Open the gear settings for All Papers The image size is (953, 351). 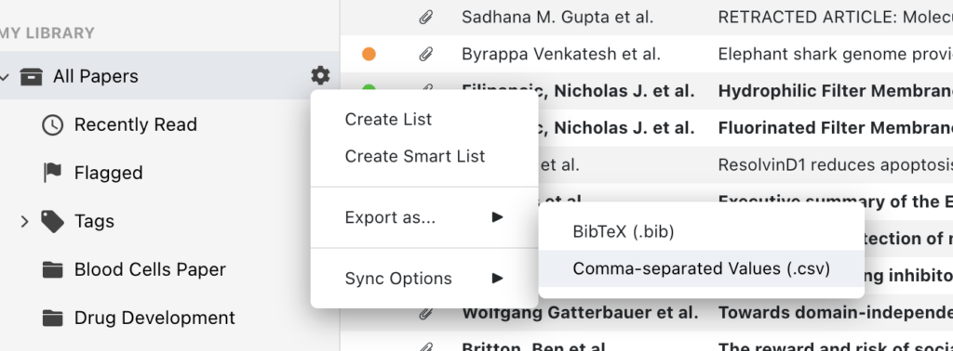tap(320, 76)
